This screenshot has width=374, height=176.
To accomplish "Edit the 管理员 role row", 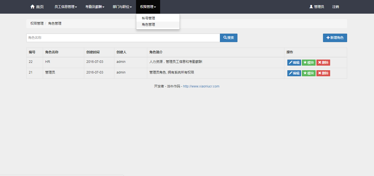I will coord(294,73).
